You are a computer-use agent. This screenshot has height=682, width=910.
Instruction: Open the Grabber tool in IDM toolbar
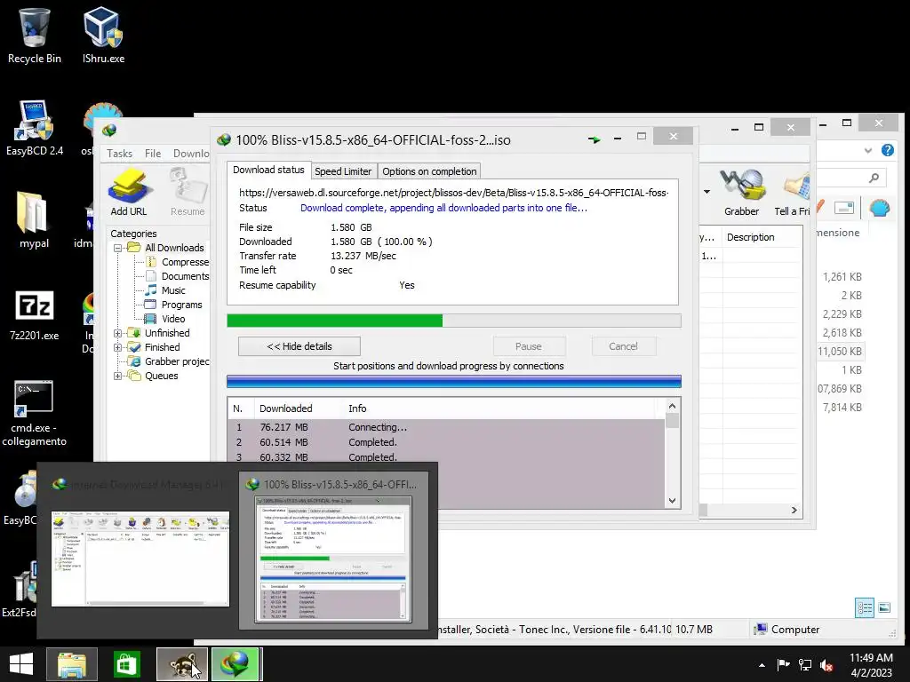point(741,192)
